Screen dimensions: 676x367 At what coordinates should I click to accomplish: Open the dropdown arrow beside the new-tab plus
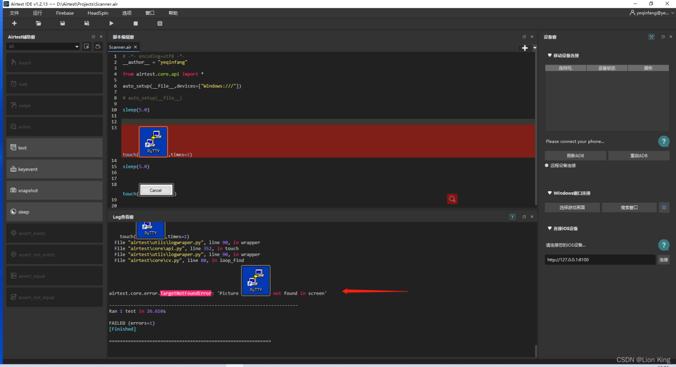[534, 48]
